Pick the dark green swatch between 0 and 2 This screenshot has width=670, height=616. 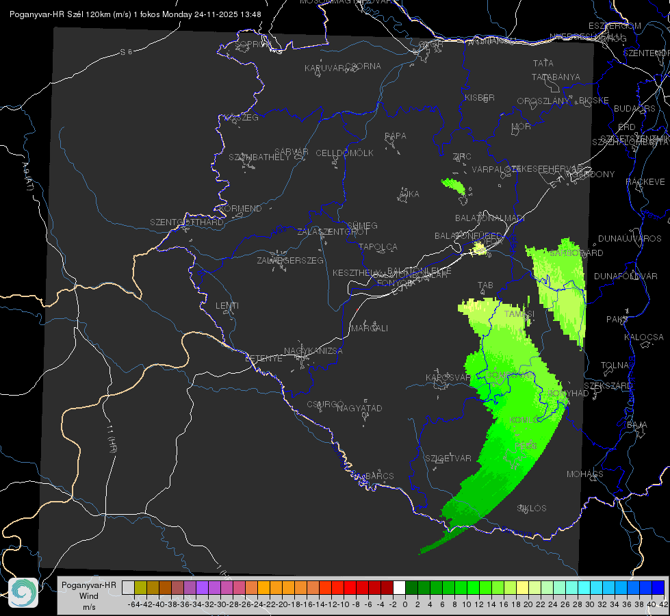tap(411, 587)
